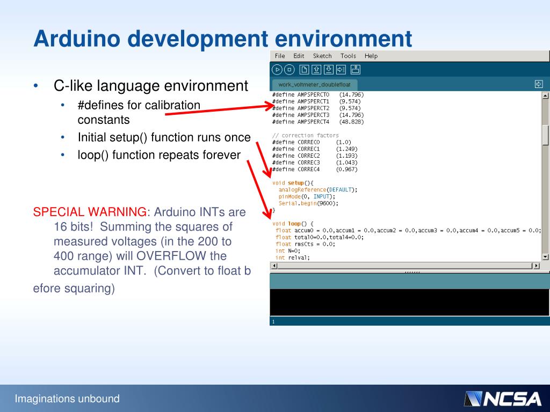Click the line '#define AMPSPERCT3 (14.796)'
Screen dimensions: 550x412
point(318,115)
